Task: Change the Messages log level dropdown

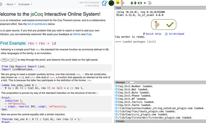Action: click(131, 82)
